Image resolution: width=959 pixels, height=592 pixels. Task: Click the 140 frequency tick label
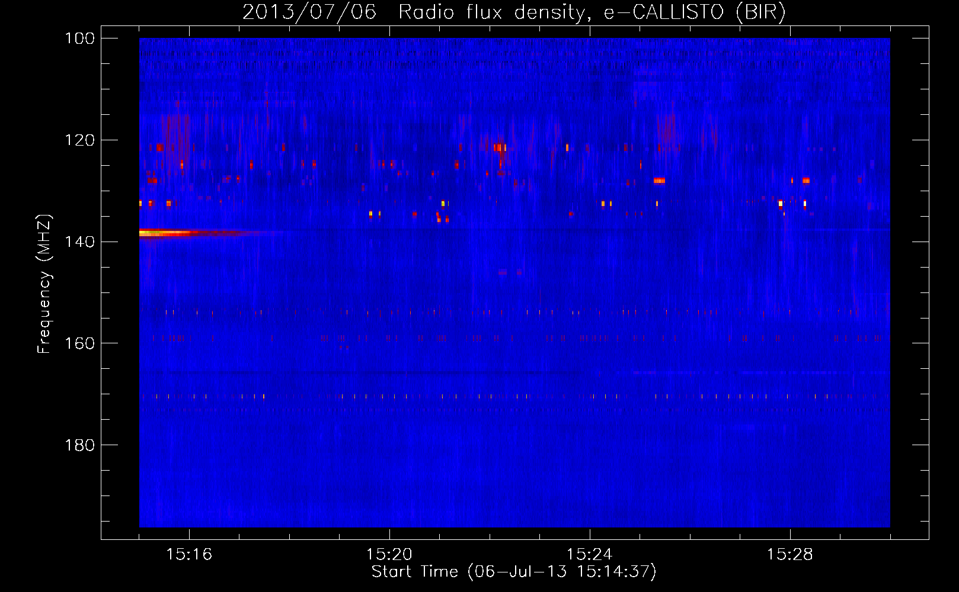click(x=79, y=242)
